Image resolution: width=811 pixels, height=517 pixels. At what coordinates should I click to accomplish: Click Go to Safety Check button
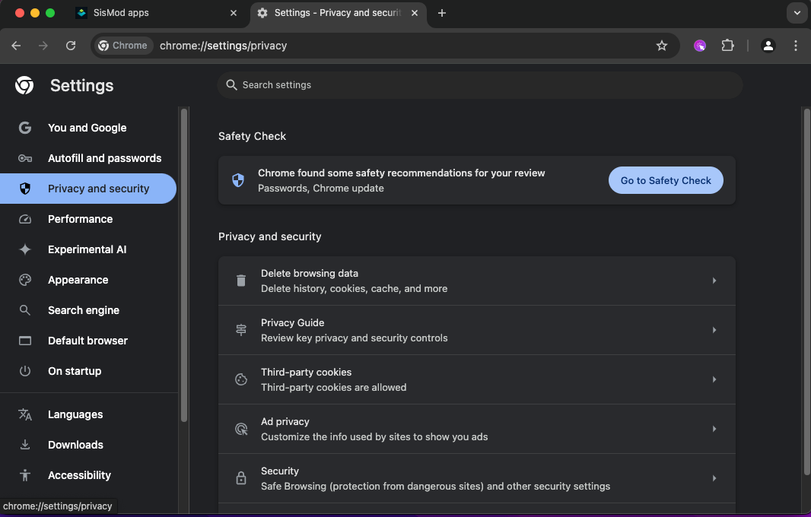pyautogui.click(x=666, y=180)
